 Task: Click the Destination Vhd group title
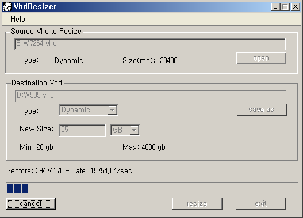pos(37,83)
